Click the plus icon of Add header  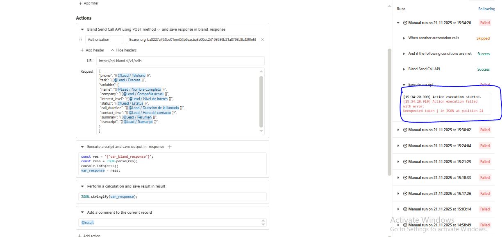click(x=82, y=50)
